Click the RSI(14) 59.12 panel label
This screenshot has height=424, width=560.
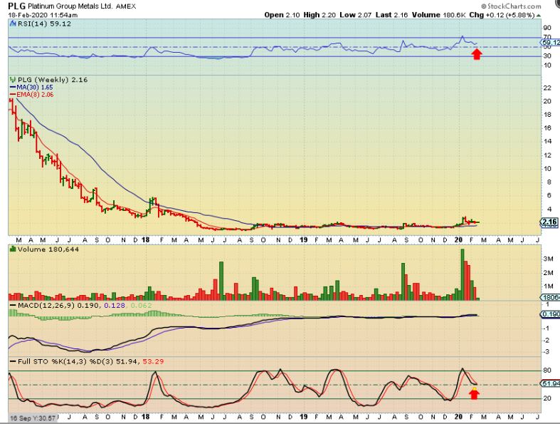(x=44, y=24)
